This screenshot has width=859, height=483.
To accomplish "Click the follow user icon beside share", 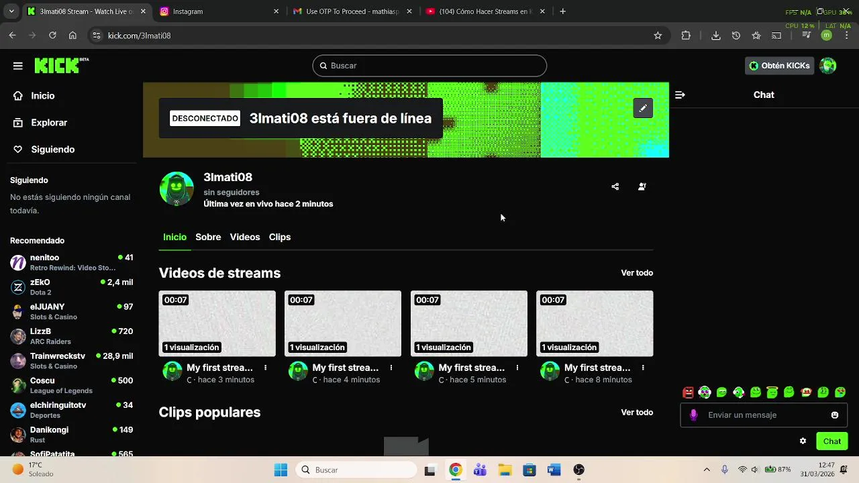I will coord(642,186).
